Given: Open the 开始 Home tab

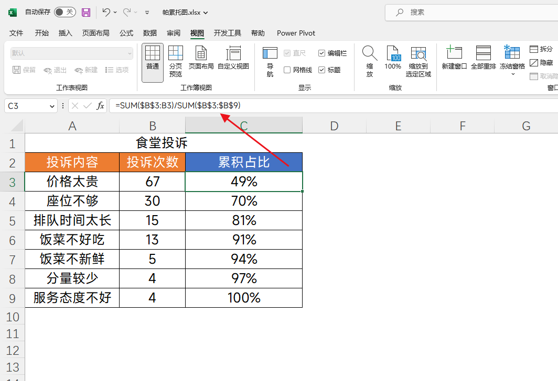Looking at the screenshot, I should (41, 33).
